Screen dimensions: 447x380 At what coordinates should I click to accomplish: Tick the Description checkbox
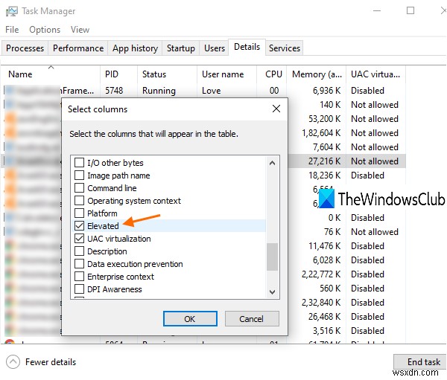point(79,251)
